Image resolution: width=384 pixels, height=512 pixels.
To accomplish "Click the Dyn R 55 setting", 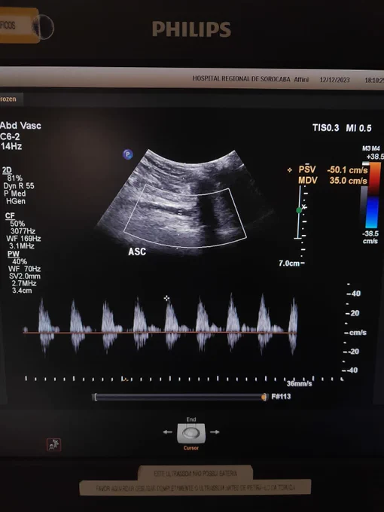I will point(19,186).
